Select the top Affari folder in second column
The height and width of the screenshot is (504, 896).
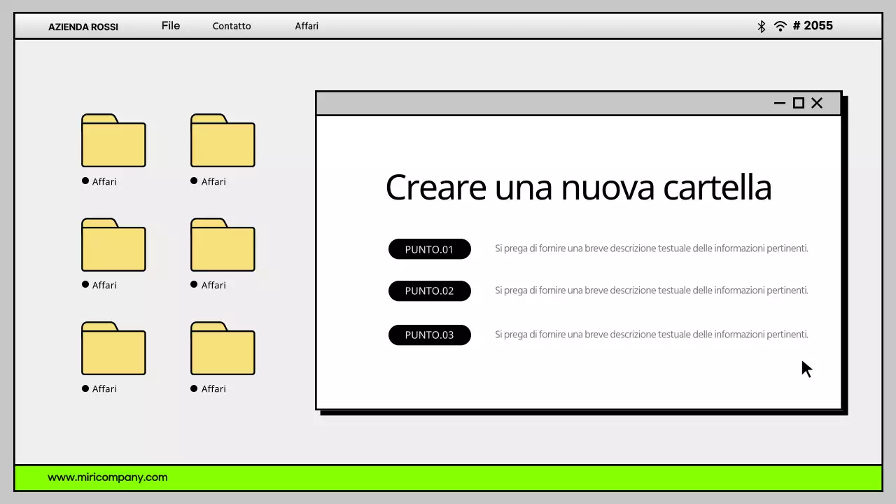tap(223, 141)
